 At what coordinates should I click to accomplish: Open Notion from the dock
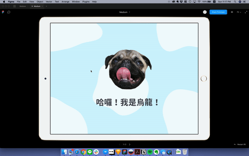pyautogui.click(x=144, y=152)
